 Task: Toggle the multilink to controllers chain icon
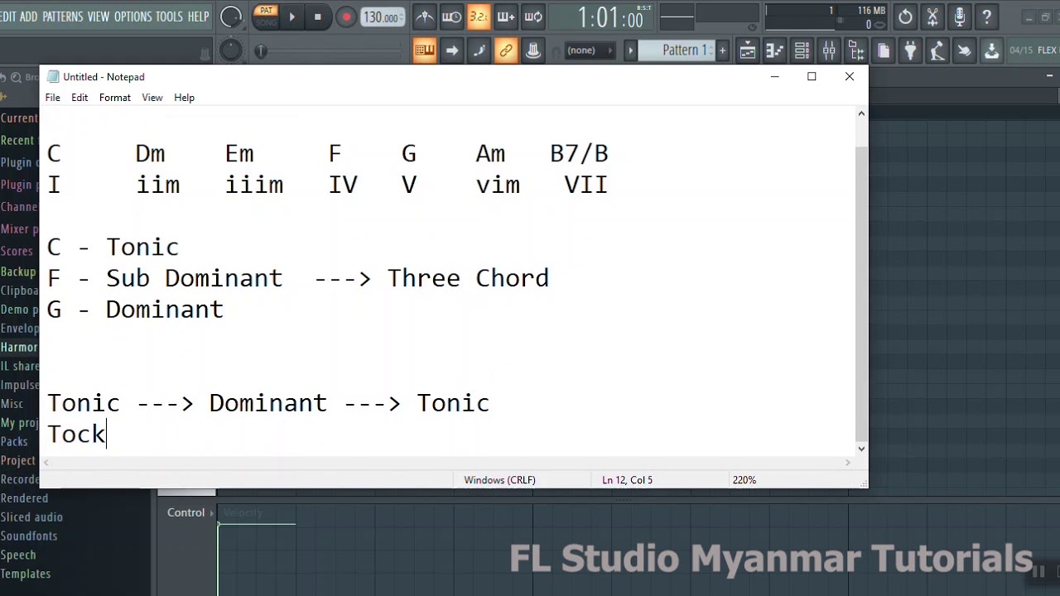(506, 50)
